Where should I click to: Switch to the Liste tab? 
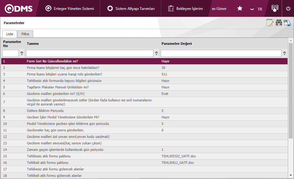click(x=10, y=34)
